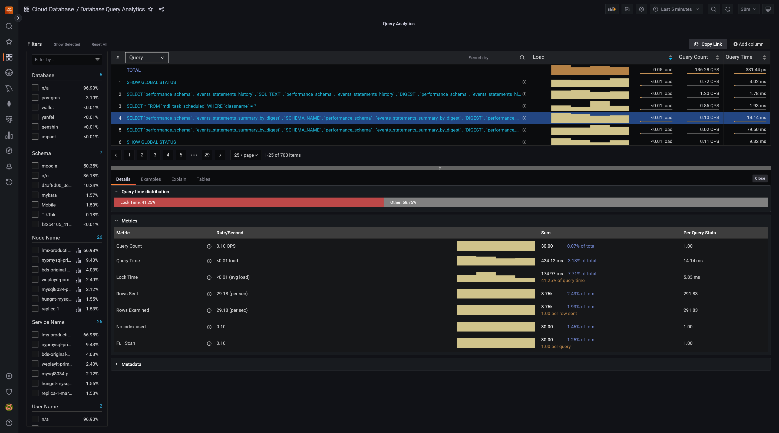Click the Add panel icon in the toolbar
The height and width of the screenshot is (433, 779).
(612, 9)
